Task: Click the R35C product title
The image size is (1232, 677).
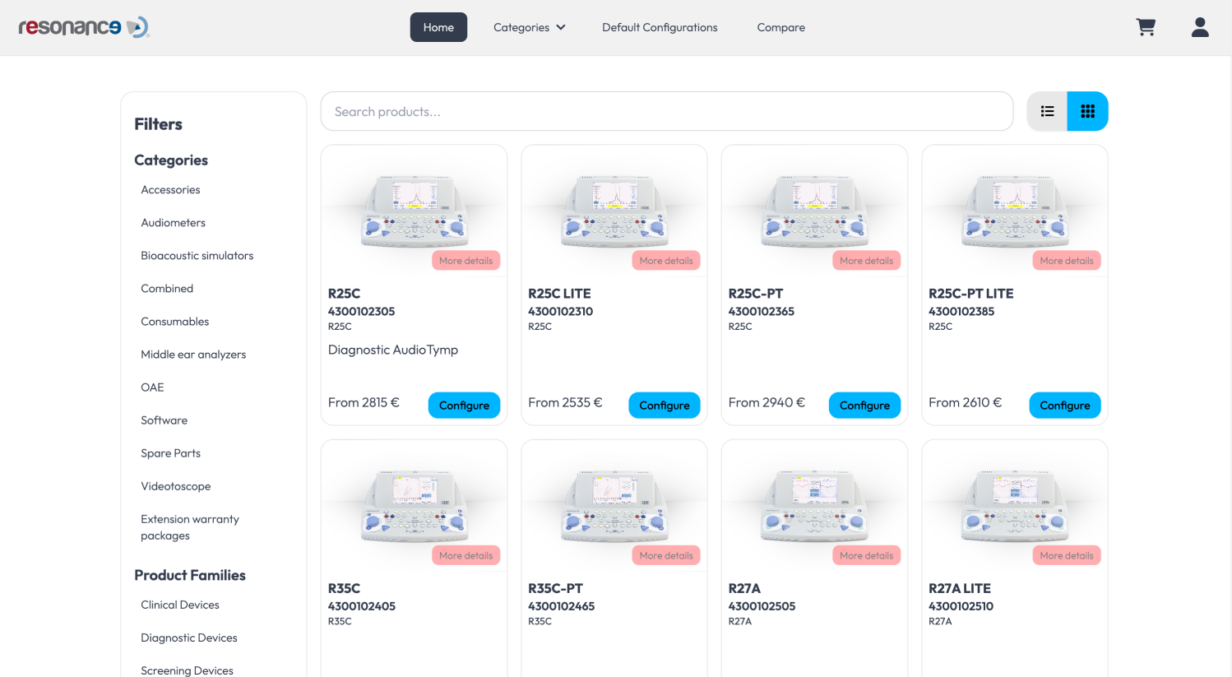Action: 344,589
